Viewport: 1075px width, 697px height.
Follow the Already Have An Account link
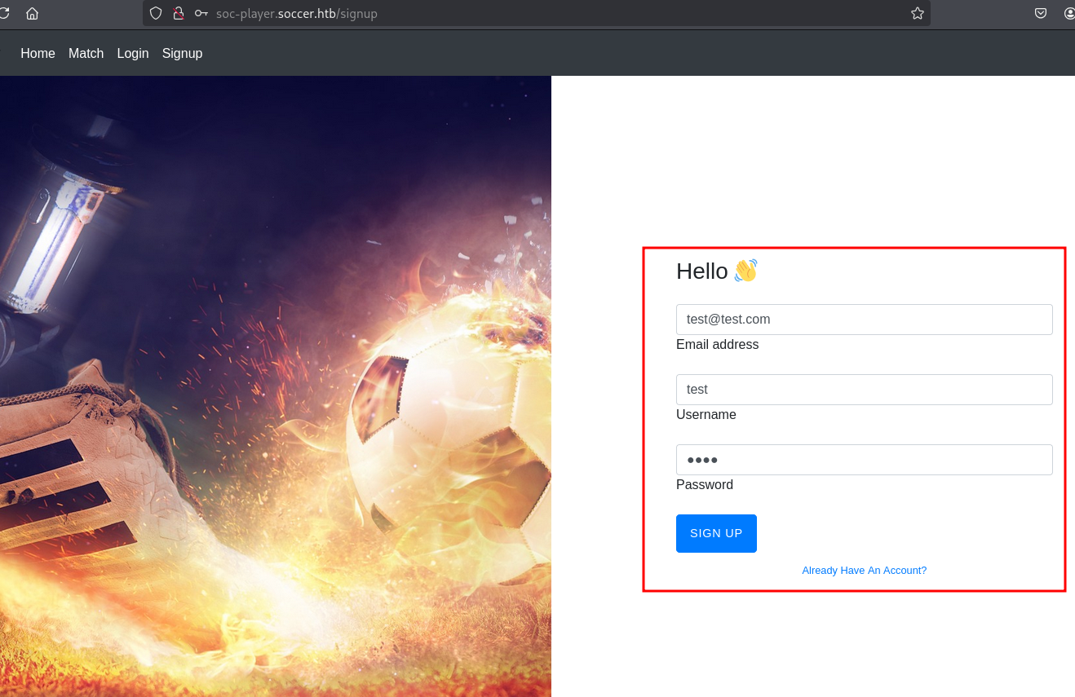pyautogui.click(x=865, y=571)
